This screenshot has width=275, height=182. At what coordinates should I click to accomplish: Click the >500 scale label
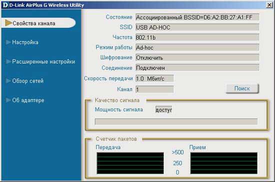pyautogui.click(x=177, y=152)
